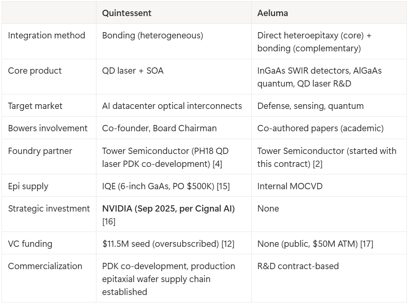Click bold NVIDIA (Sep 2025, per Cignal AI) text
Viewport: 408px width, 304px height.
pyautogui.click(x=169, y=208)
